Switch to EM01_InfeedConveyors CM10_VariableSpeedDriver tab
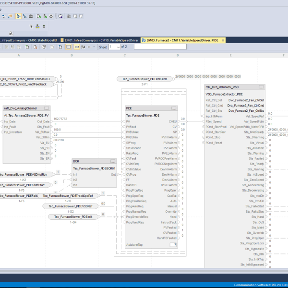 coord(100,40)
